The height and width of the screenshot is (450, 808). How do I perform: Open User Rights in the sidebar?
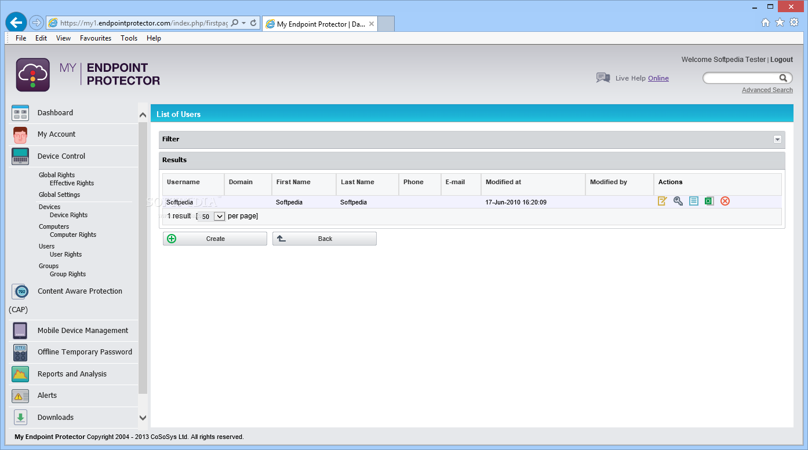(x=66, y=254)
